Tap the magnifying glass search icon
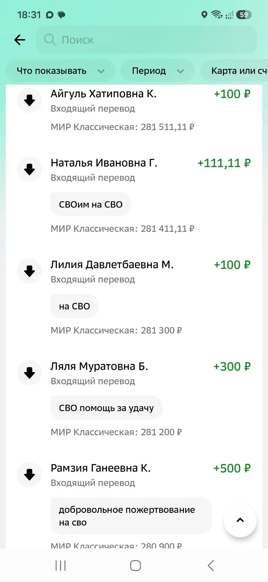This screenshot has height=582, width=268. [50, 40]
